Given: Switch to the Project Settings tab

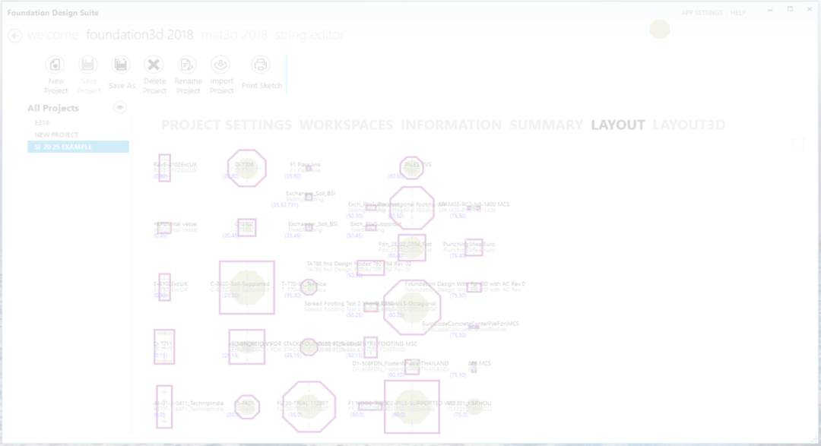Looking at the screenshot, I should [226, 125].
